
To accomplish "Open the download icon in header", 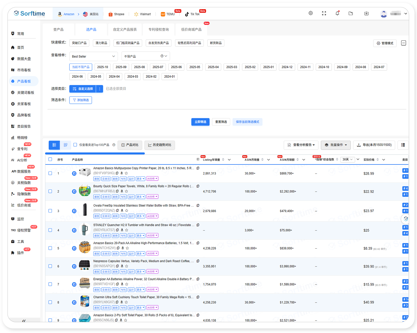I will (x=366, y=13).
